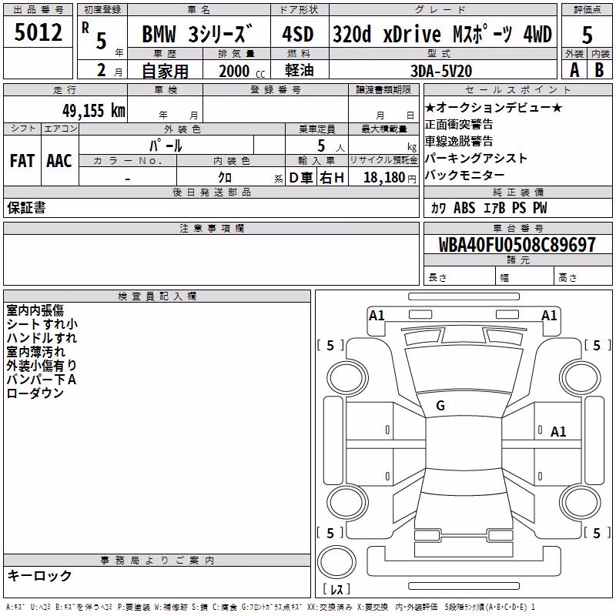The width and height of the screenshot is (616, 616).
Task: Click the damage code legend line
Action: pos(270,608)
